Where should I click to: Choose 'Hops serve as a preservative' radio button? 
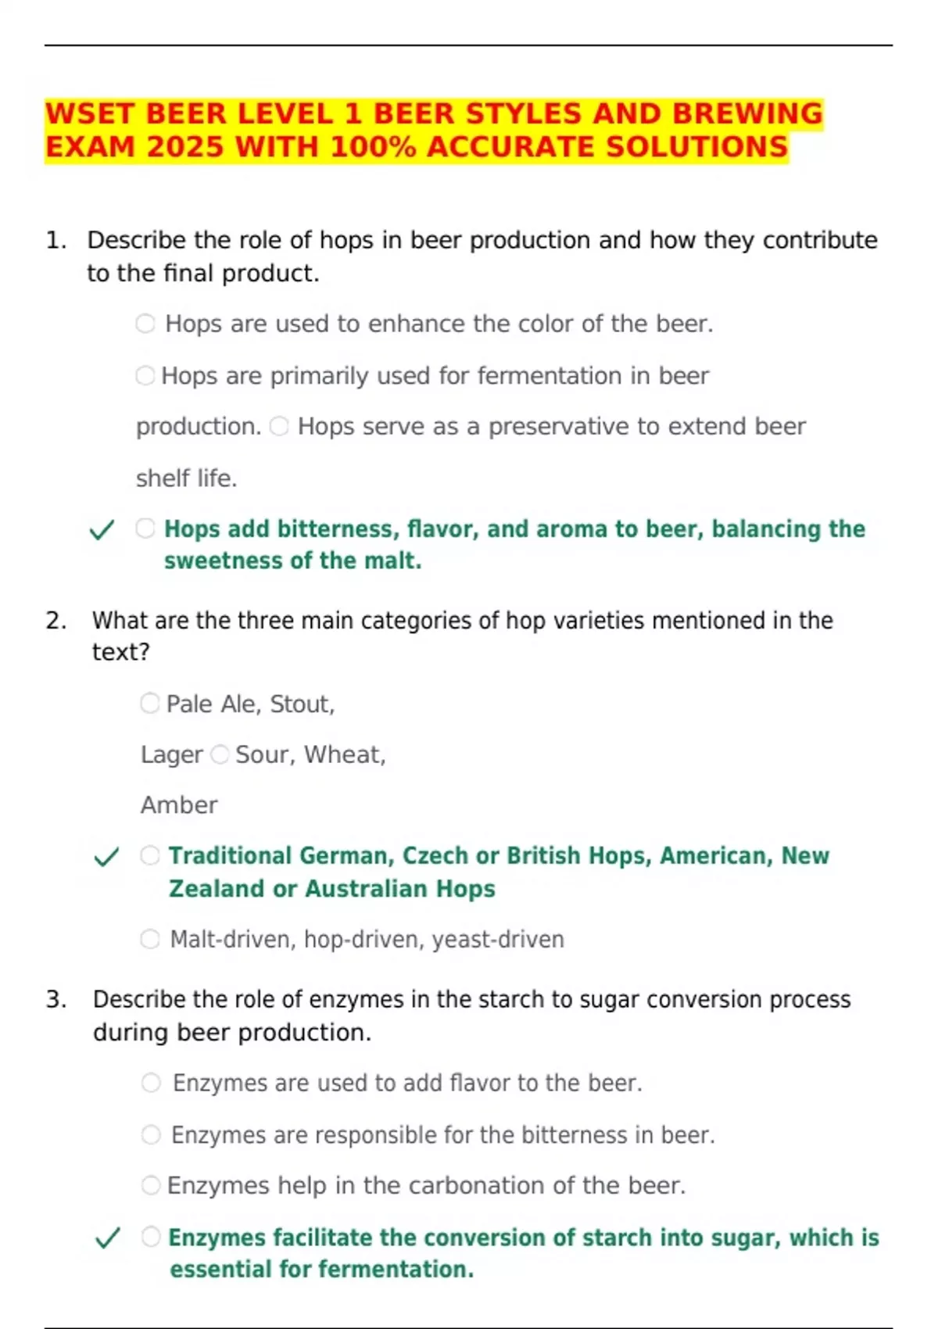tap(279, 426)
